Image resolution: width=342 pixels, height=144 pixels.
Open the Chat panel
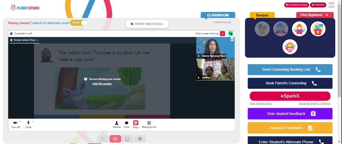[x=127, y=125]
